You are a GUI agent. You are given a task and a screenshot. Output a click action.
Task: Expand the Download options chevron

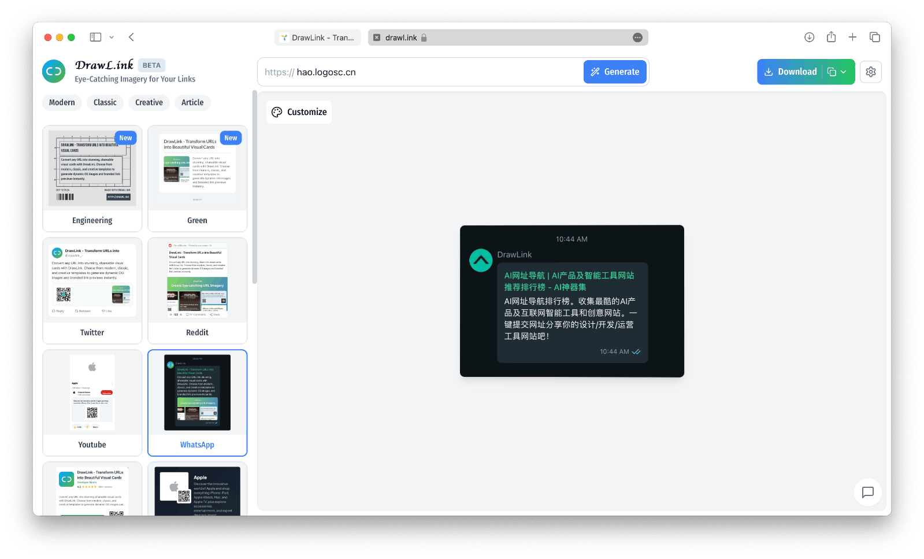(x=844, y=72)
